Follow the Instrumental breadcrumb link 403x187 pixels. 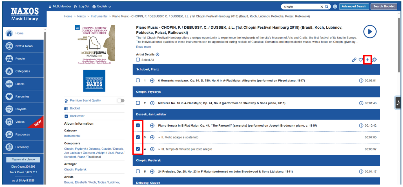(x=99, y=16)
